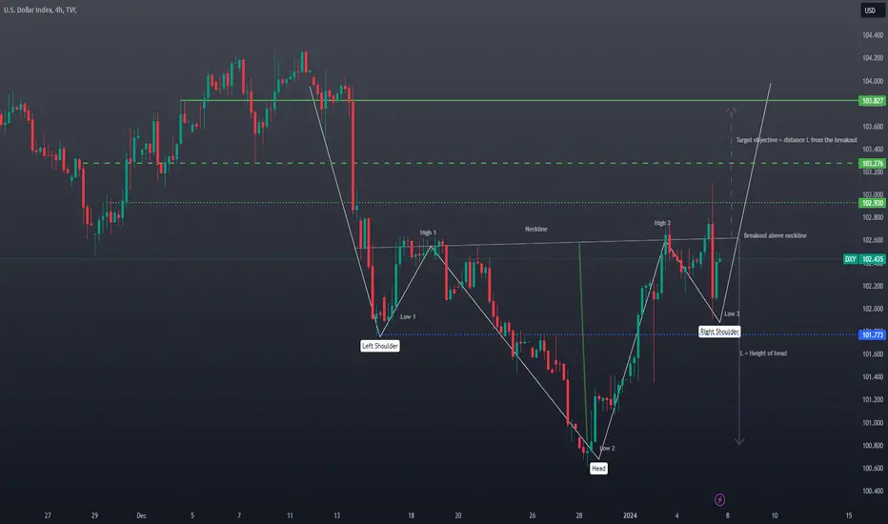Select the 102.930 dotted line price label
Viewport: 888px width, 524px height.
coord(872,203)
